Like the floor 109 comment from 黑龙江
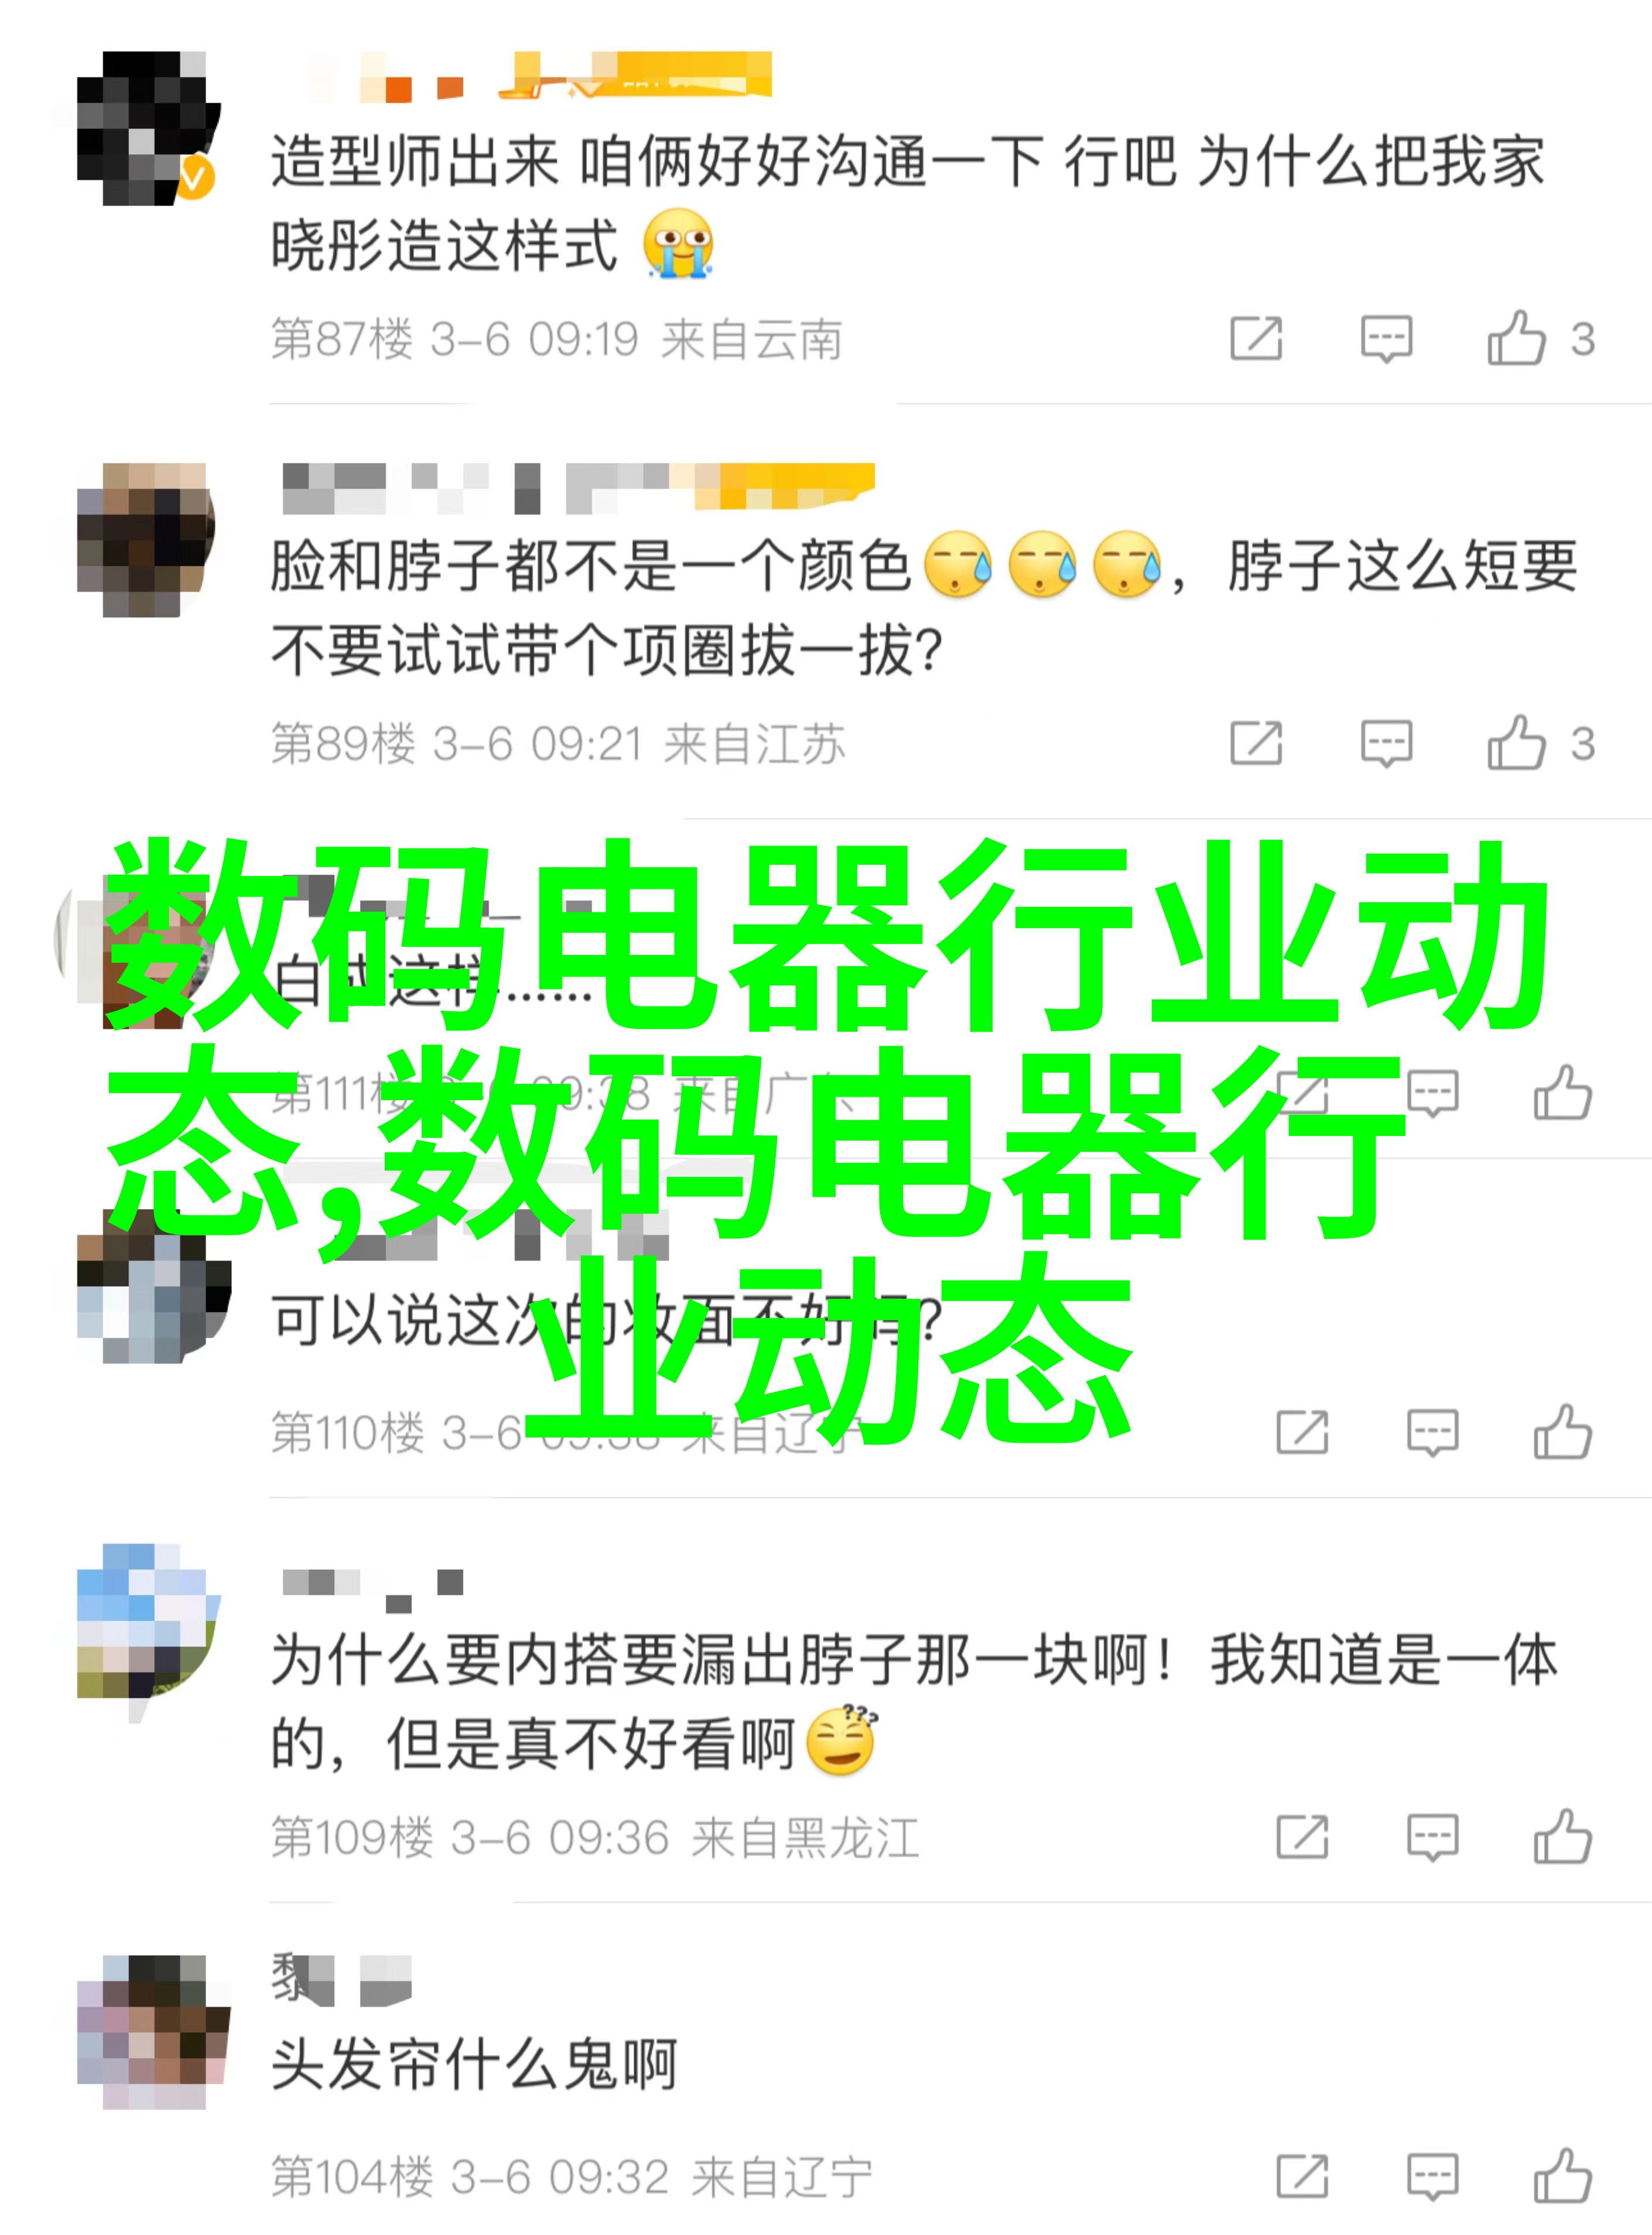Screen dimensions: 1652x2235 tap(1562, 1837)
